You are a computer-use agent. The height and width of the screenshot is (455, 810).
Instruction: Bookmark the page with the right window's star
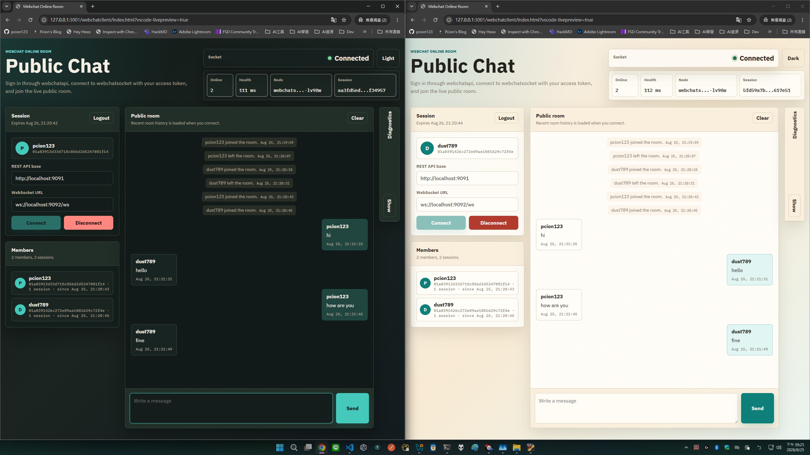click(x=749, y=20)
